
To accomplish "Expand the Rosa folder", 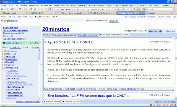I will 2,62.
